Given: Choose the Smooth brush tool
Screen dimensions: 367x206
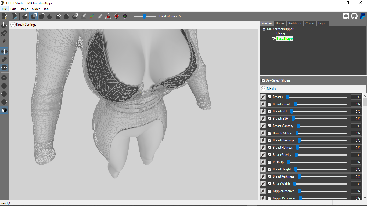Looking at the screenshot, I should (x=67, y=16).
